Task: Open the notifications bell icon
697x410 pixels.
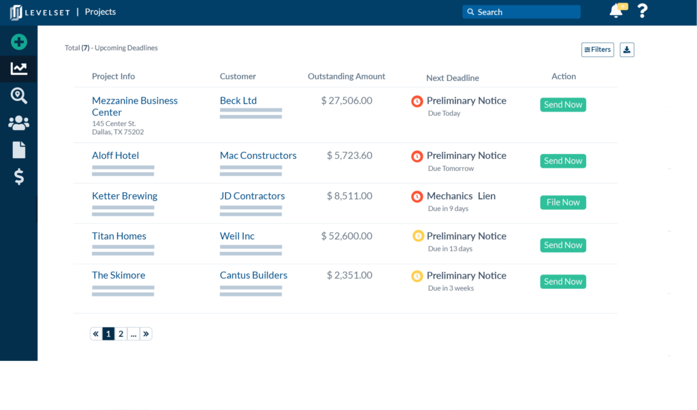Action: [x=616, y=11]
